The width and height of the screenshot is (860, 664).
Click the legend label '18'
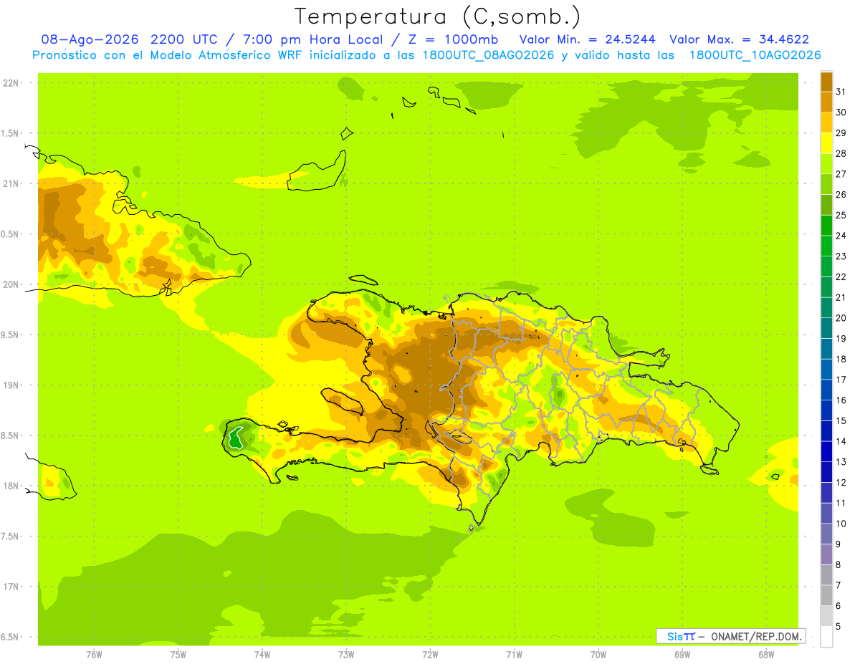841,359
